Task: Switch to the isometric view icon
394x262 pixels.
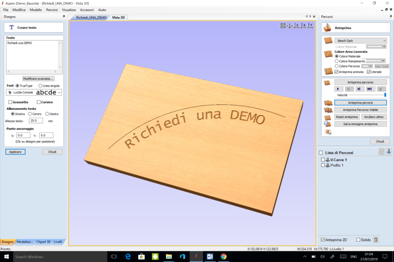Action: (x=290, y=26)
